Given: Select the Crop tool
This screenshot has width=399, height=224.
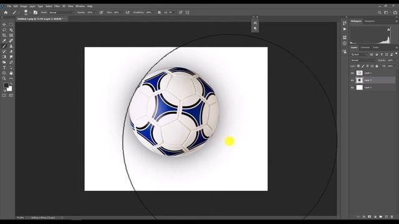Looking at the screenshot, I should (4, 35).
